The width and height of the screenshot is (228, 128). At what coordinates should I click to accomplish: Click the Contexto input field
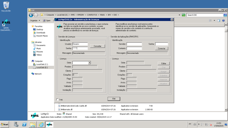(x=134, y=48)
